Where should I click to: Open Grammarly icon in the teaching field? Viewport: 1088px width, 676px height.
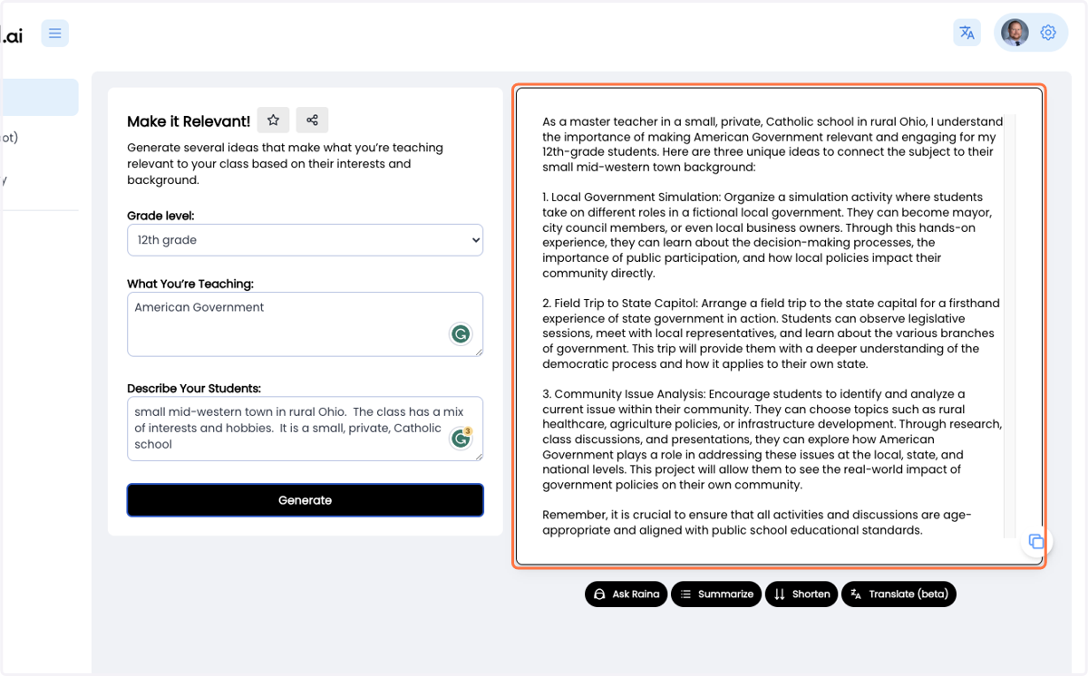[x=461, y=334]
